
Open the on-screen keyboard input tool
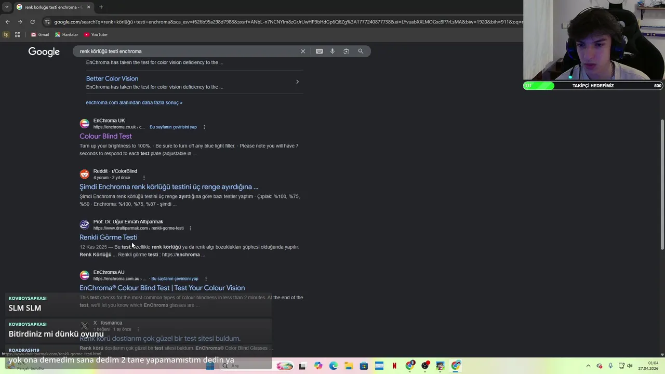319,51
